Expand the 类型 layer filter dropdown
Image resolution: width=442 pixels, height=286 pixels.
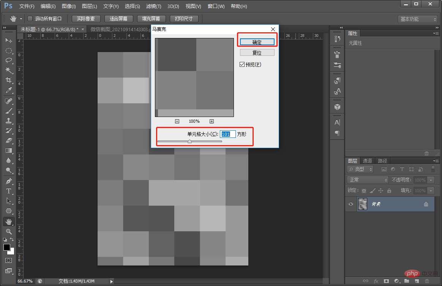tap(360, 169)
